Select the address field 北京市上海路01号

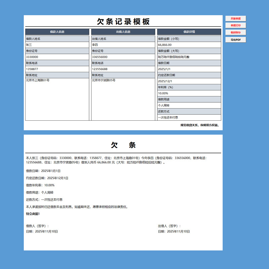point(57,99)
